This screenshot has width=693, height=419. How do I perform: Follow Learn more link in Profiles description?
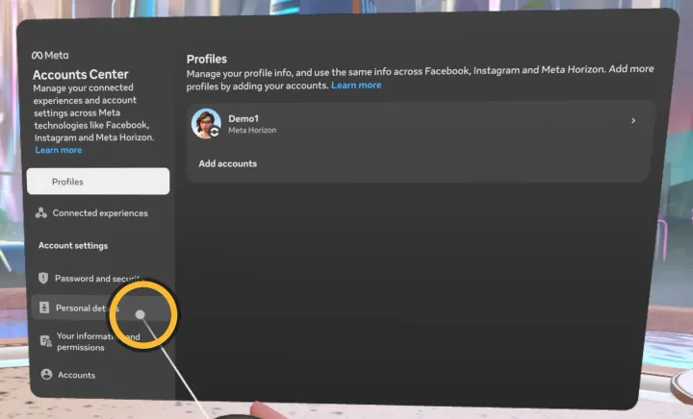(356, 86)
